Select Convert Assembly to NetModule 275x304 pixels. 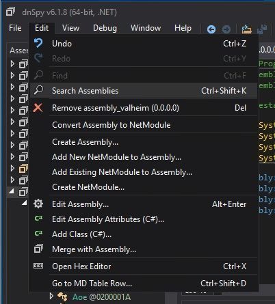coord(144,125)
